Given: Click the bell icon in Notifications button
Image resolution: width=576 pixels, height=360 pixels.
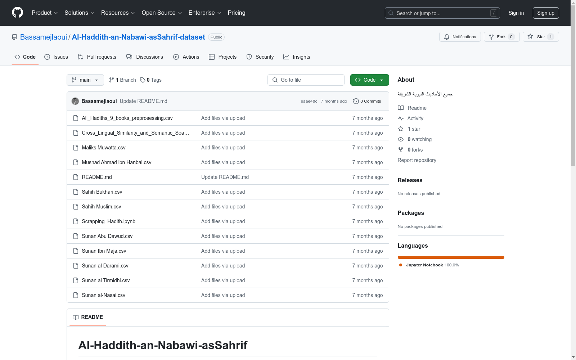Looking at the screenshot, I should (x=447, y=37).
